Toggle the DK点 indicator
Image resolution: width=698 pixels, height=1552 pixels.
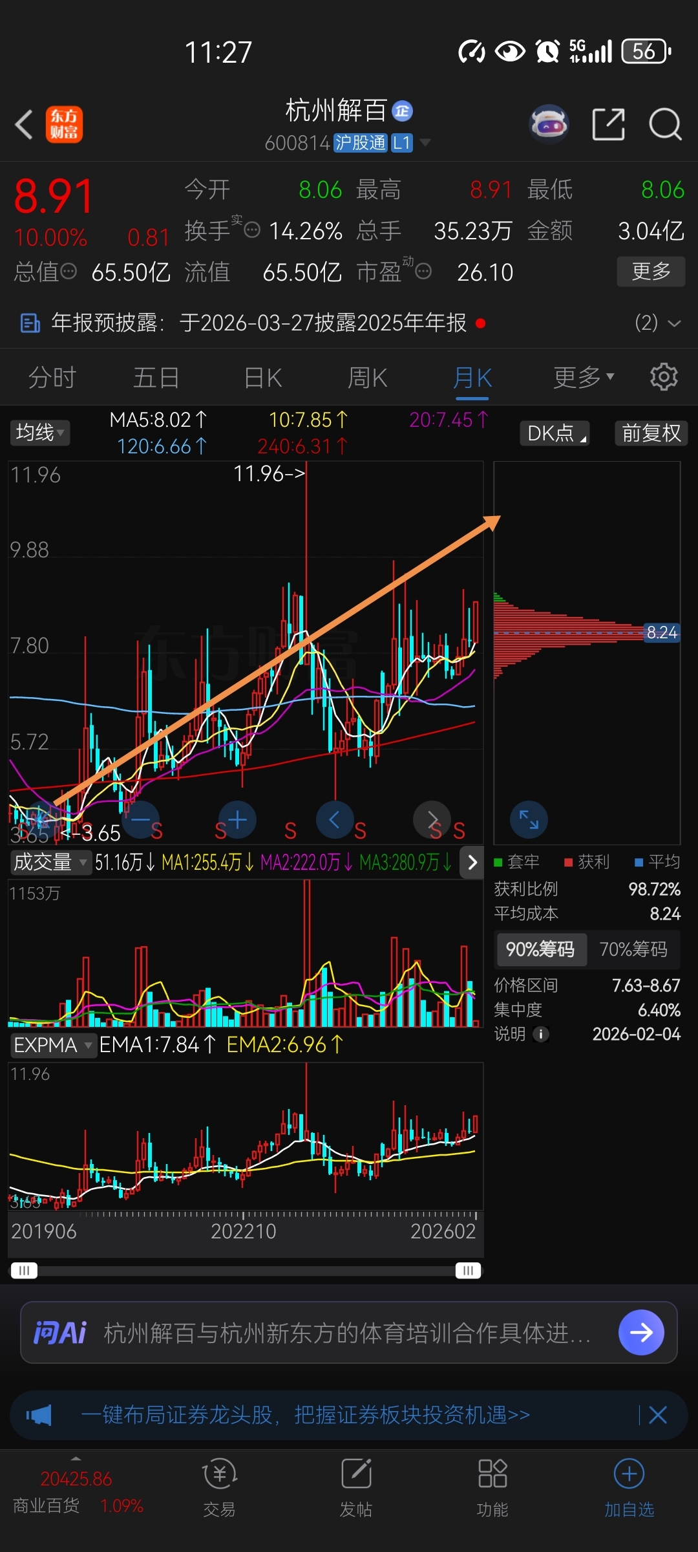pos(555,433)
